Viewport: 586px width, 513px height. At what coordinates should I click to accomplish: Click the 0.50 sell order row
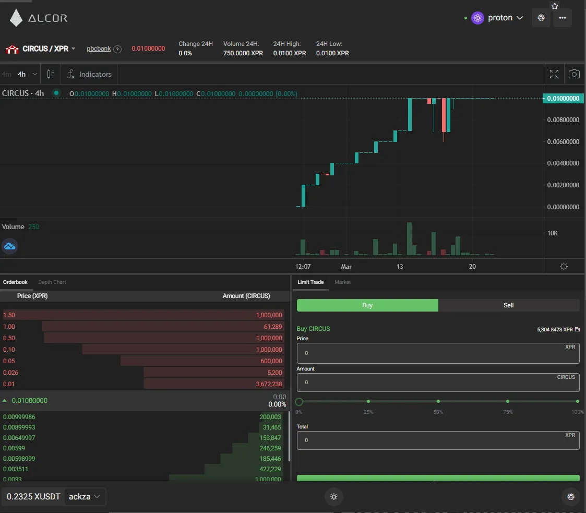142,338
